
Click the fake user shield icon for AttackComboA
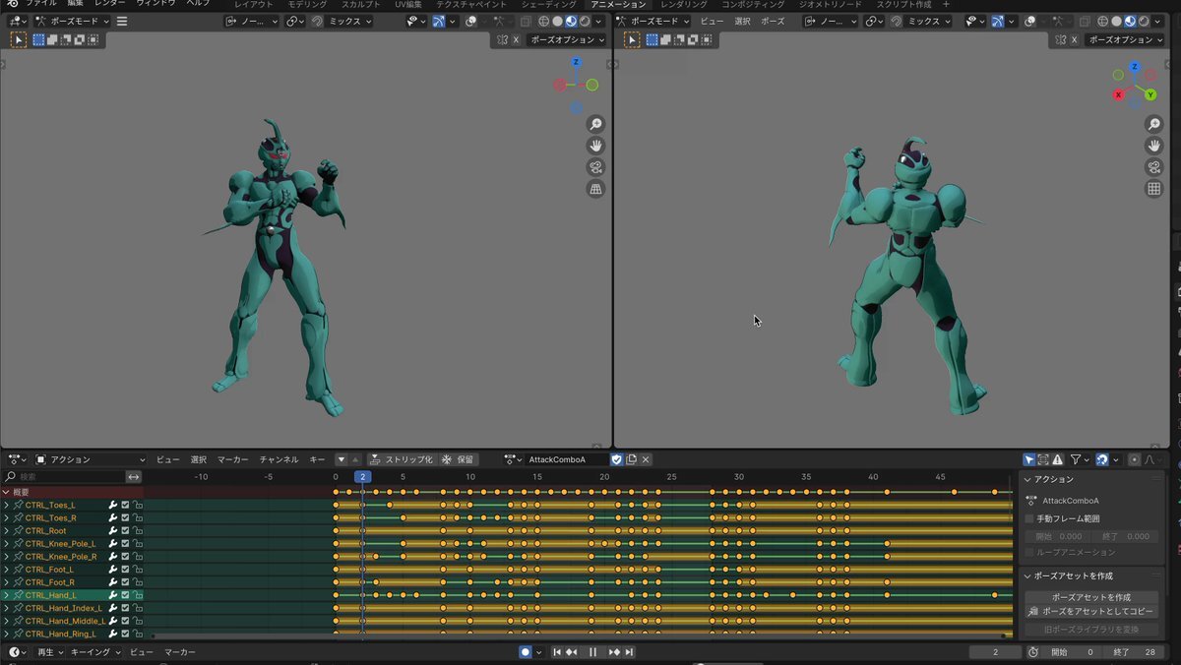click(617, 459)
